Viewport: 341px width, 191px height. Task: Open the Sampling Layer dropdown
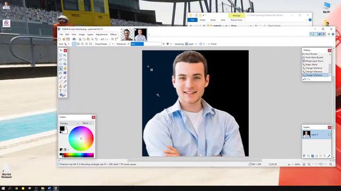196,44
